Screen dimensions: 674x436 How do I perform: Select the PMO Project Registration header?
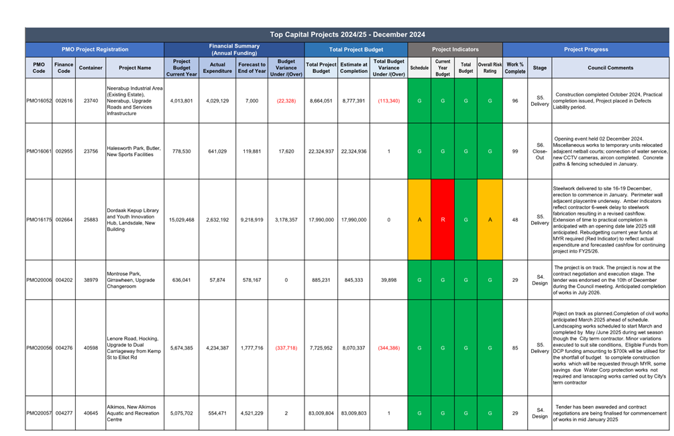click(x=95, y=50)
